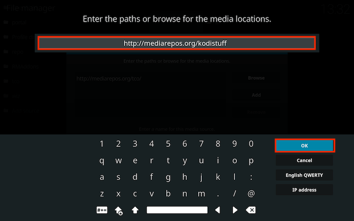Image resolution: width=354 pixels, height=221 pixels.
Task: Tap the number 0 key
Action: (251, 144)
